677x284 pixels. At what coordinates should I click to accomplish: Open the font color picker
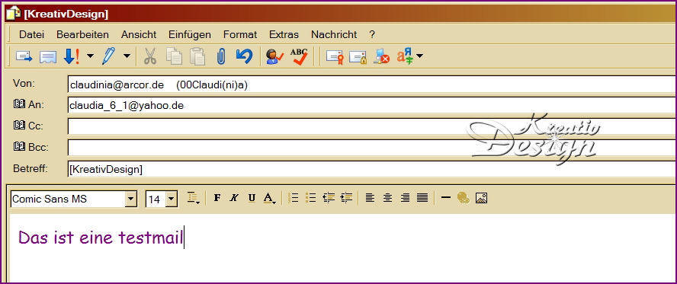270,198
